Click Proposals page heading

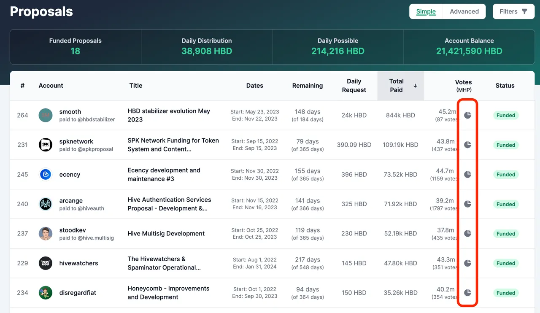(x=41, y=11)
